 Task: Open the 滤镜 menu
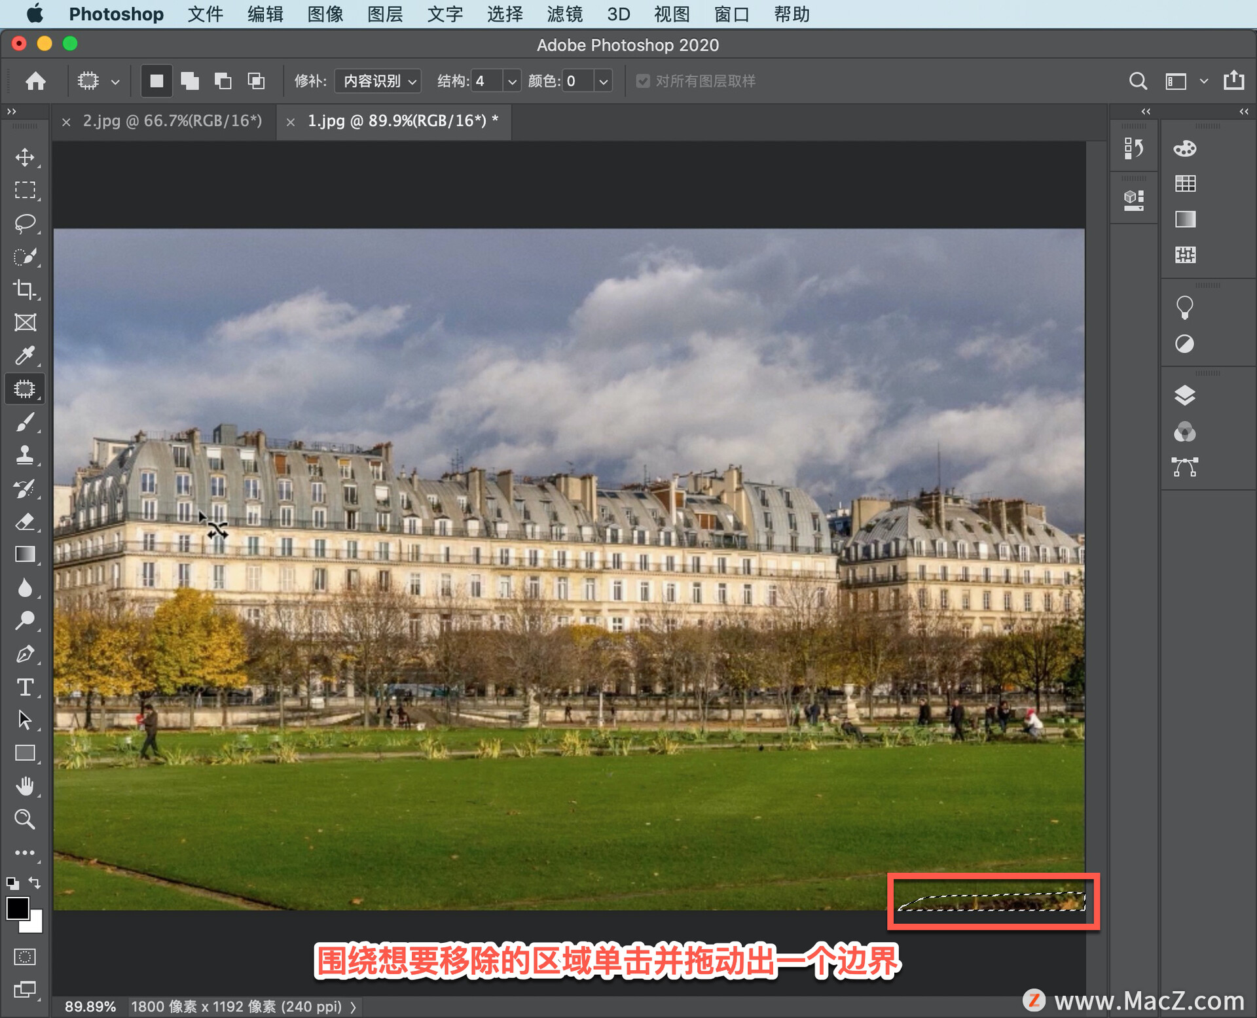(x=565, y=14)
